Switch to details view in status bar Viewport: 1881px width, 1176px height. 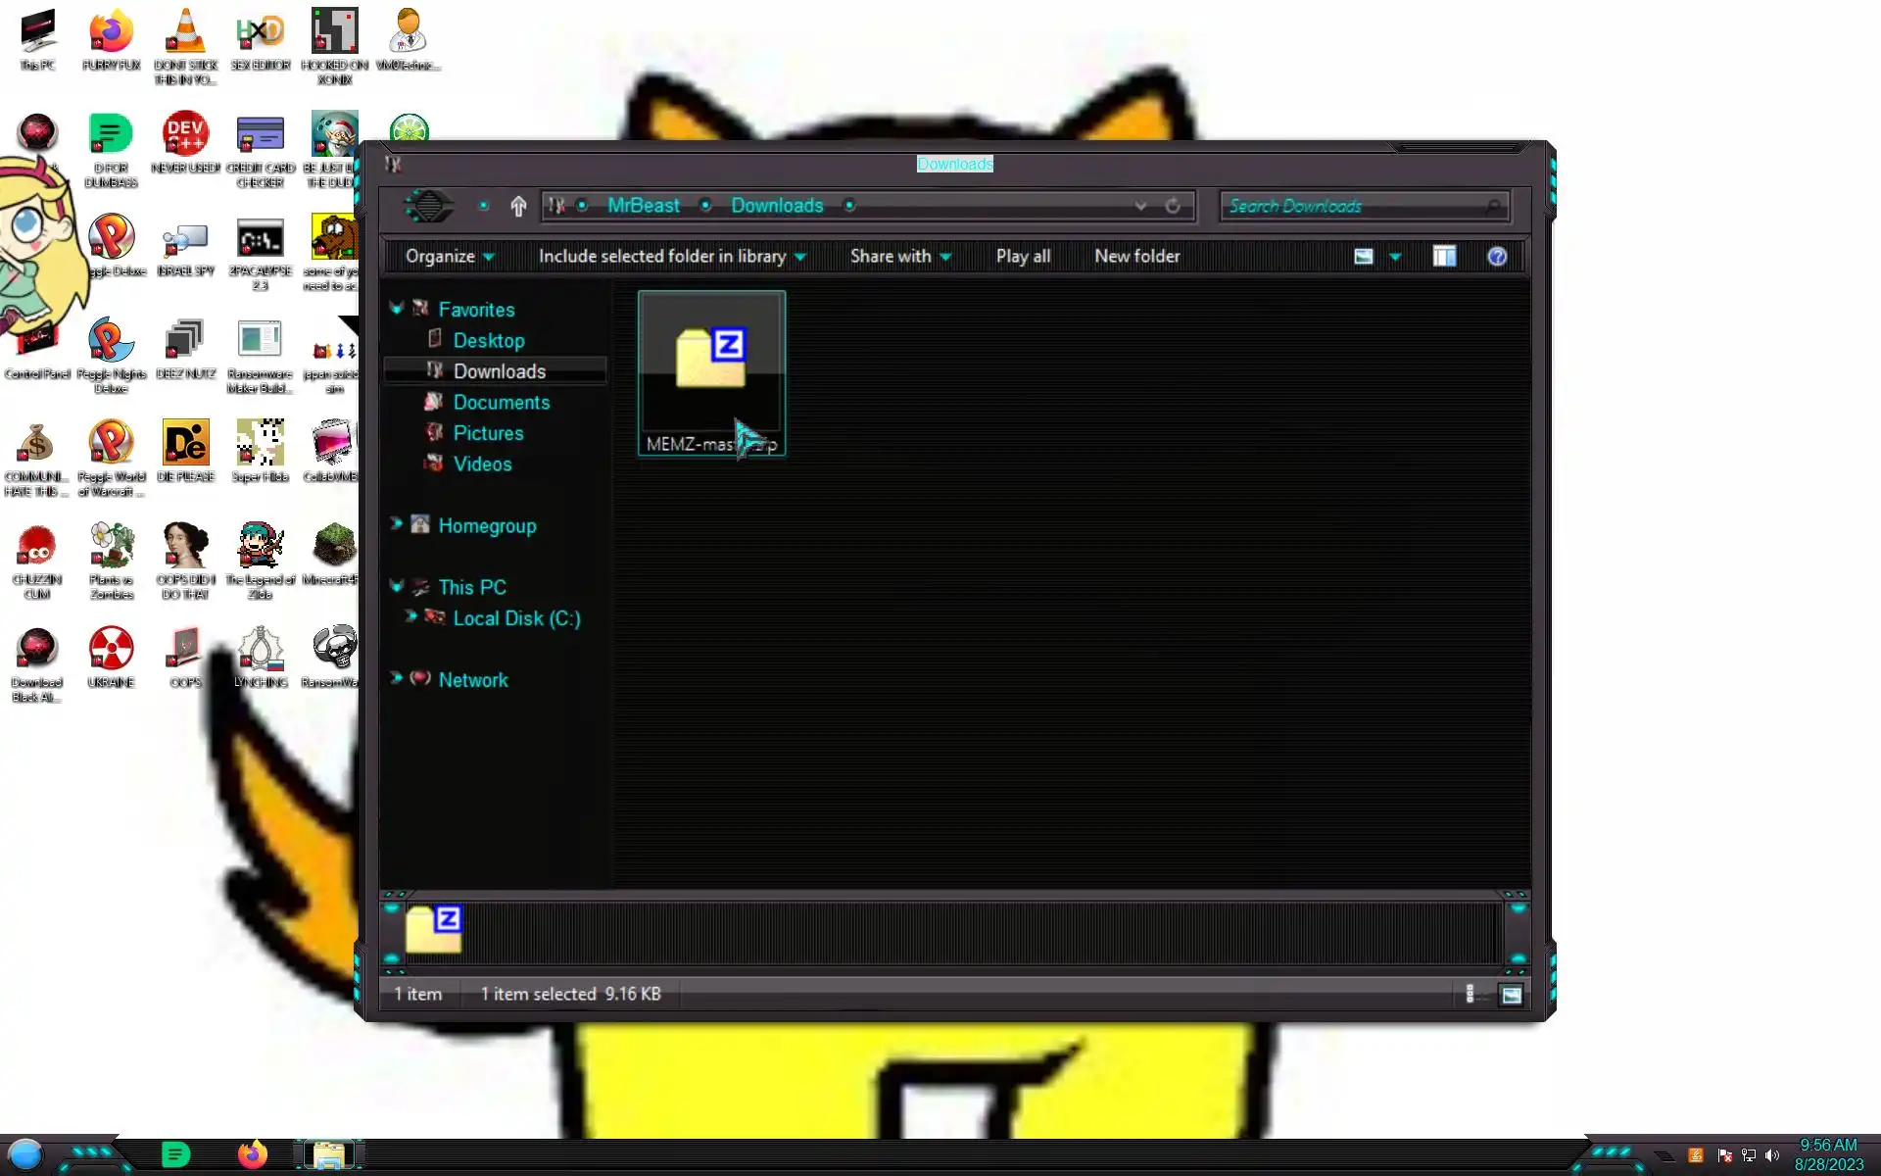point(1470,995)
